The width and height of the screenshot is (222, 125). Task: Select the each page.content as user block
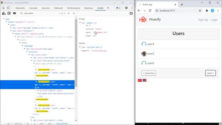(x=48, y=64)
